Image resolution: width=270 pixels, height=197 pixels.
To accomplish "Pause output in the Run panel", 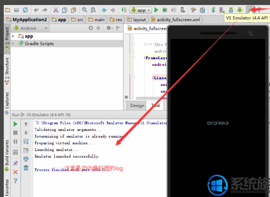I will point(15,141).
